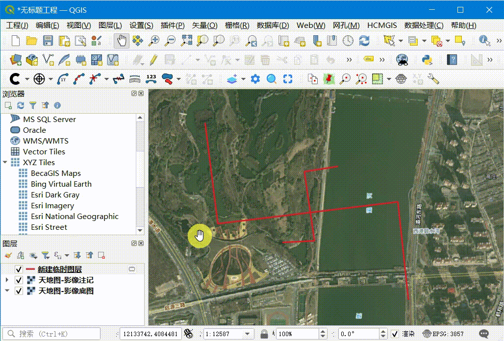Screen dimensions: 504x341
Task: Toggle the 渲染 render checkbox
Action: tap(395, 334)
